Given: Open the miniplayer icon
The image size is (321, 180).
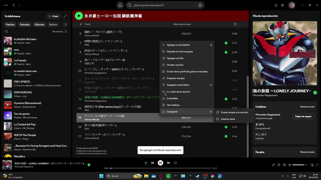Looking at the screenshot, I should [x=312, y=165].
